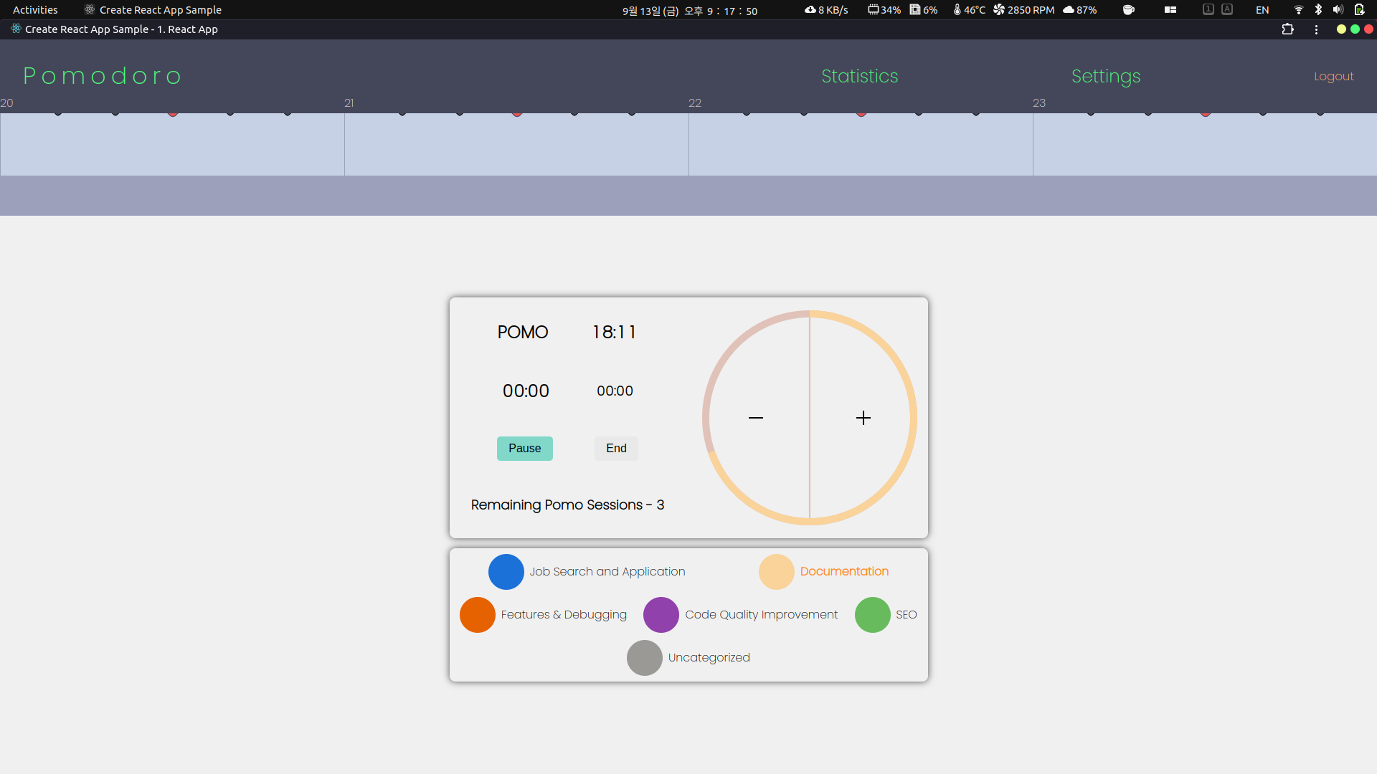Select the blue Job Search and Application category
Screen dimensions: 1377x774
coord(506,572)
